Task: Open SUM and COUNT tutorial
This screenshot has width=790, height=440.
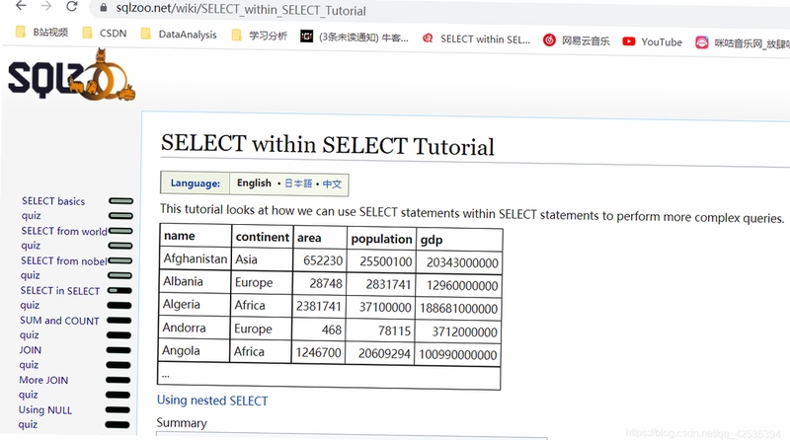Action: tap(59, 321)
